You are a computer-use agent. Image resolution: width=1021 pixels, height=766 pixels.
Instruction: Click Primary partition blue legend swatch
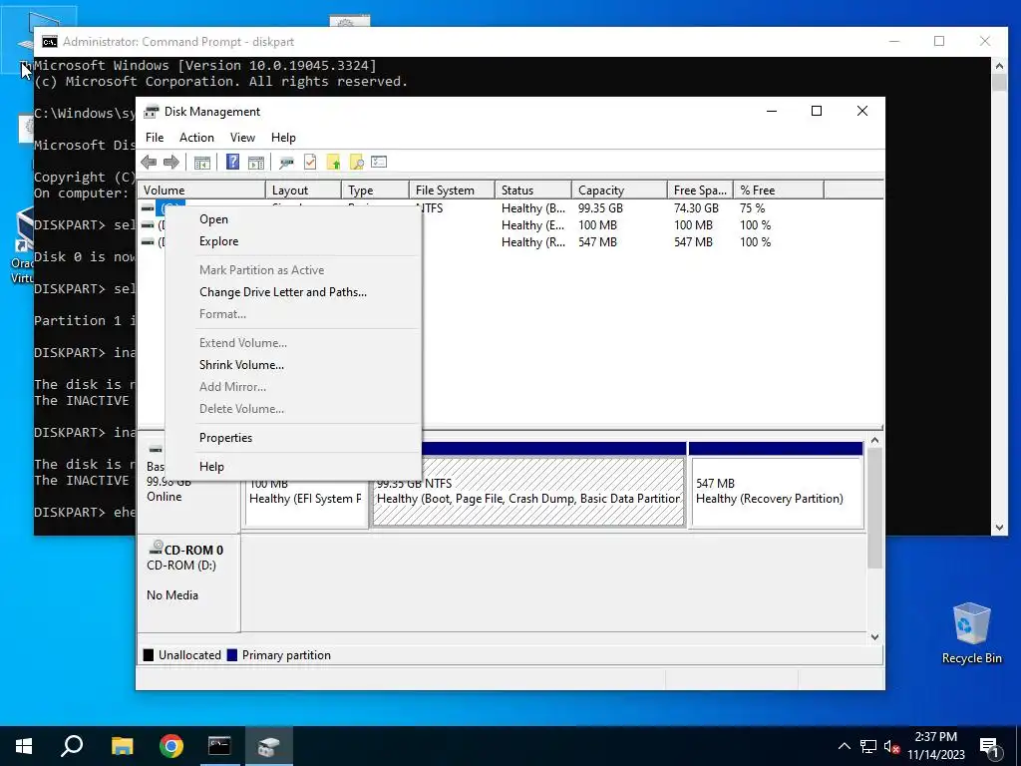point(231,655)
